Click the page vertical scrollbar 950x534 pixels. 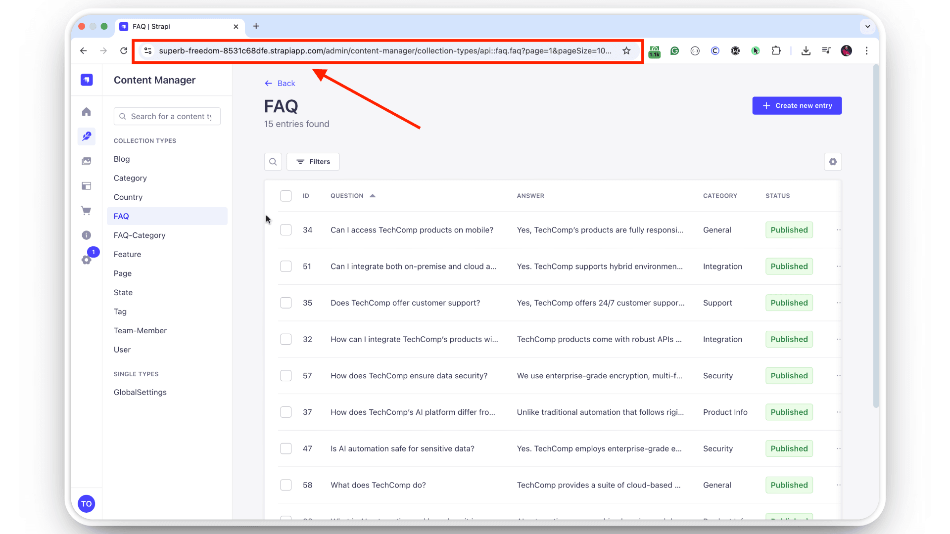tap(875, 237)
